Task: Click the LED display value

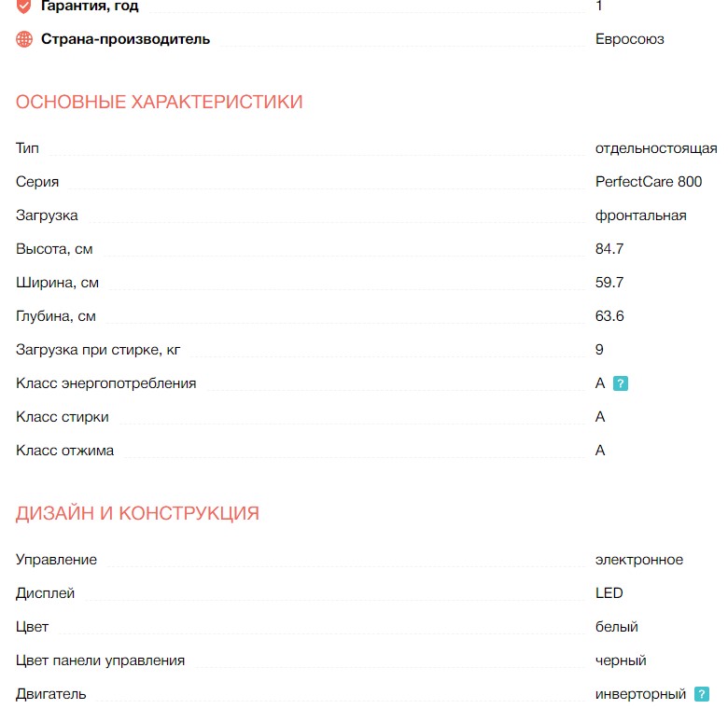Action: click(609, 593)
